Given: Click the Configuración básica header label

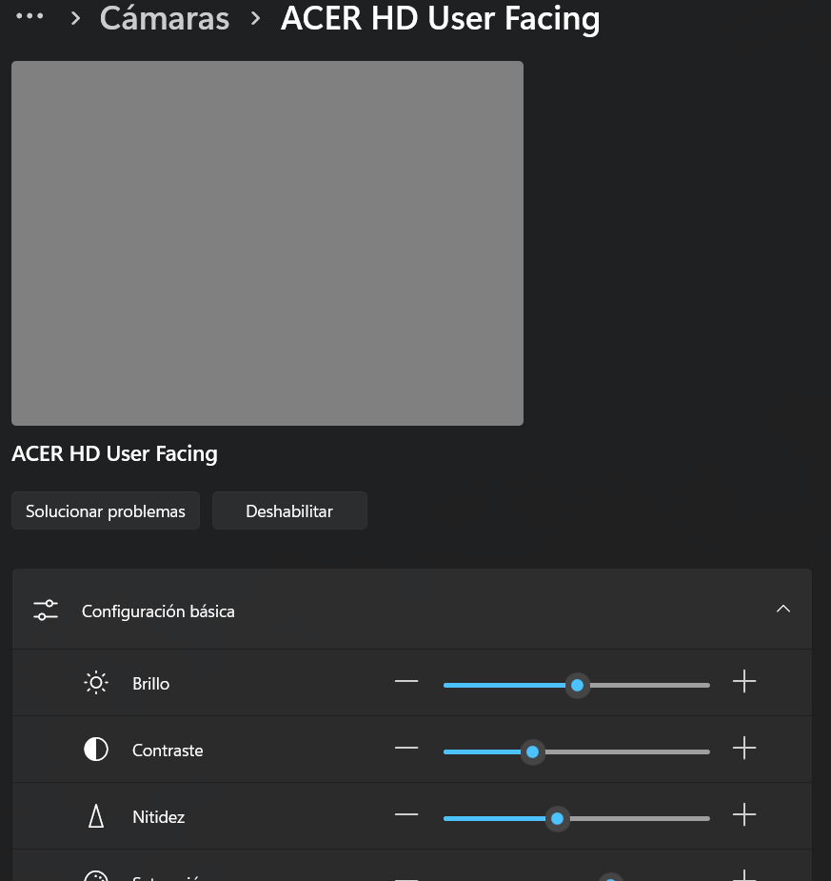Looking at the screenshot, I should coord(158,611).
